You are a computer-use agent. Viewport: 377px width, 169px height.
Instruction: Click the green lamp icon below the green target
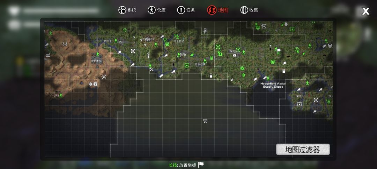pos(244,75)
